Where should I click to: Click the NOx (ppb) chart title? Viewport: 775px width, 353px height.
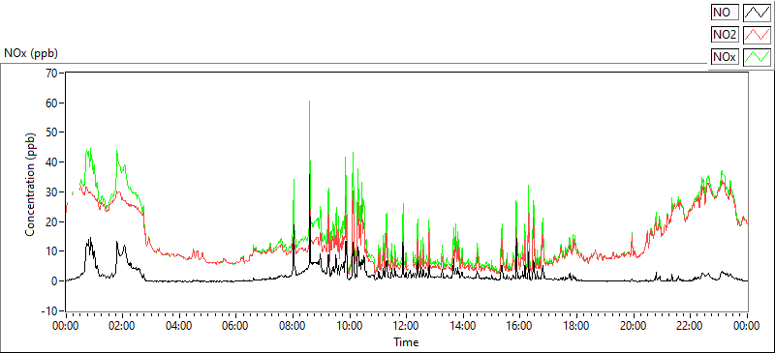31,53
